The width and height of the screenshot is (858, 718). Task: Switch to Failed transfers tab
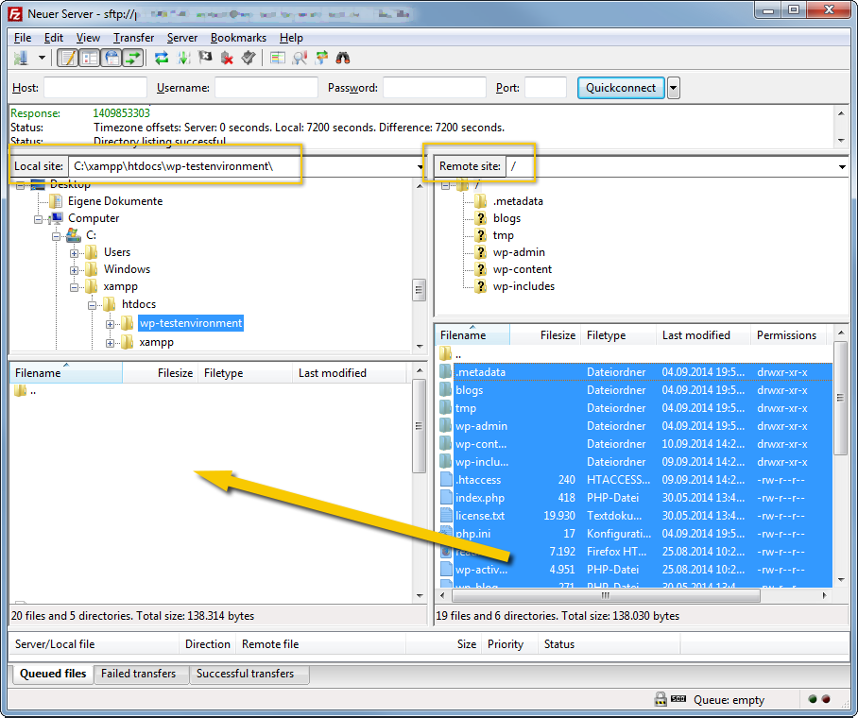pos(139,674)
